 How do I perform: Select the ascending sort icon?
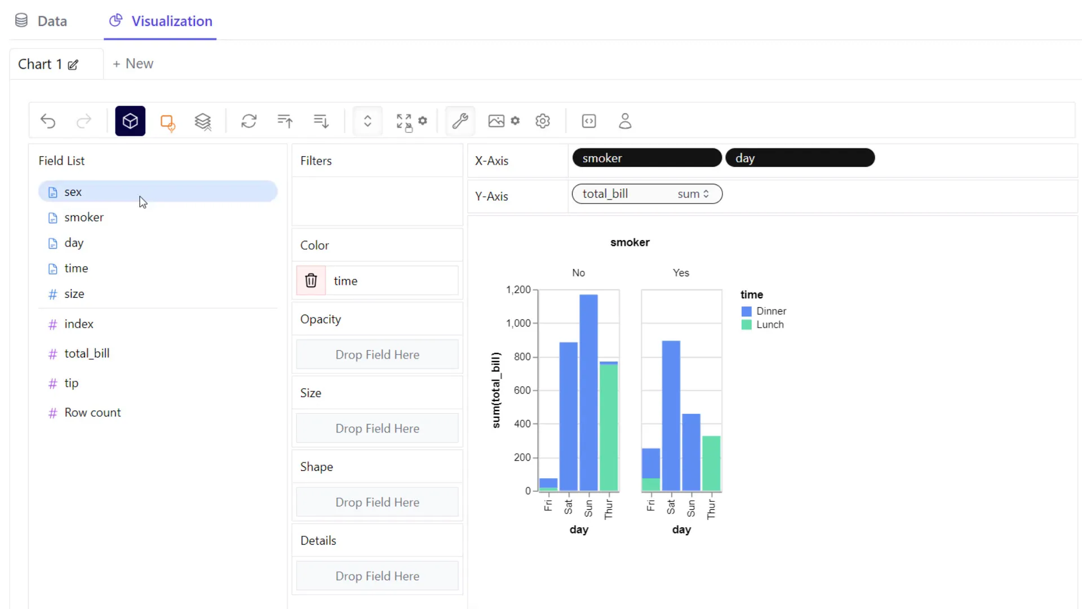285,121
